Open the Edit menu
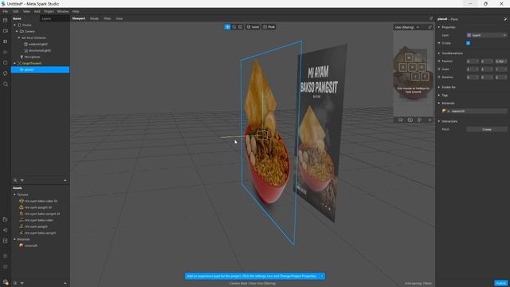The height and width of the screenshot is (287, 510). [x=16, y=11]
